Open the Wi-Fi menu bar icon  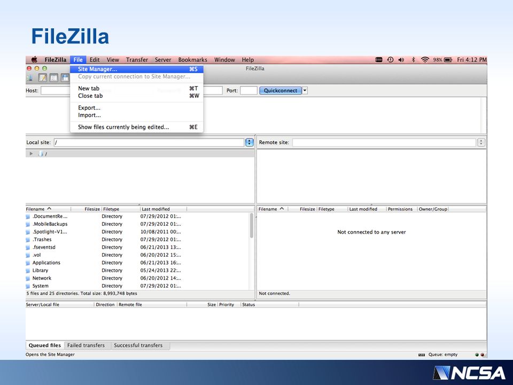coord(425,59)
